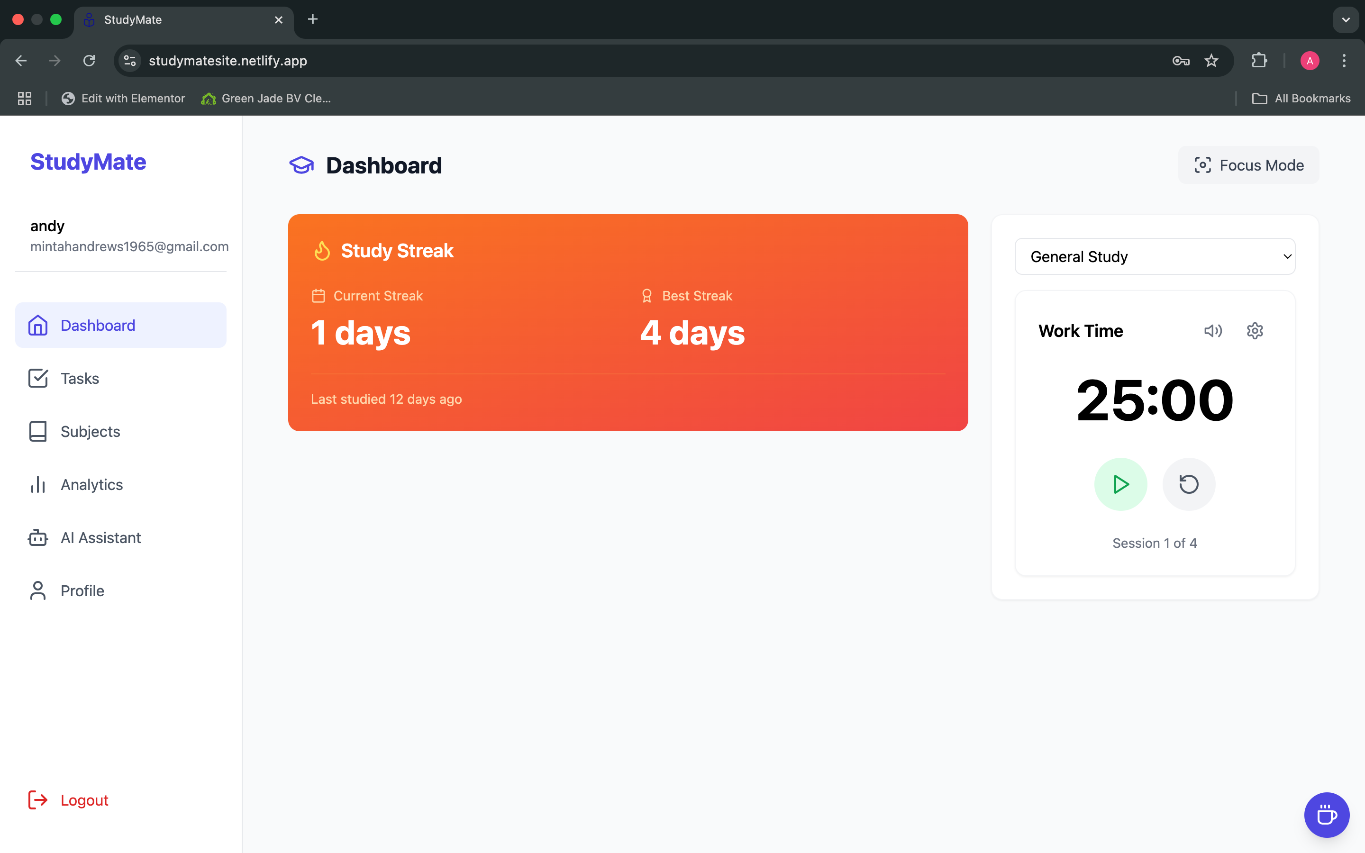The width and height of the screenshot is (1365, 853).
Task: Select the Dashboard sidebar item
Action: pyautogui.click(x=98, y=326)
